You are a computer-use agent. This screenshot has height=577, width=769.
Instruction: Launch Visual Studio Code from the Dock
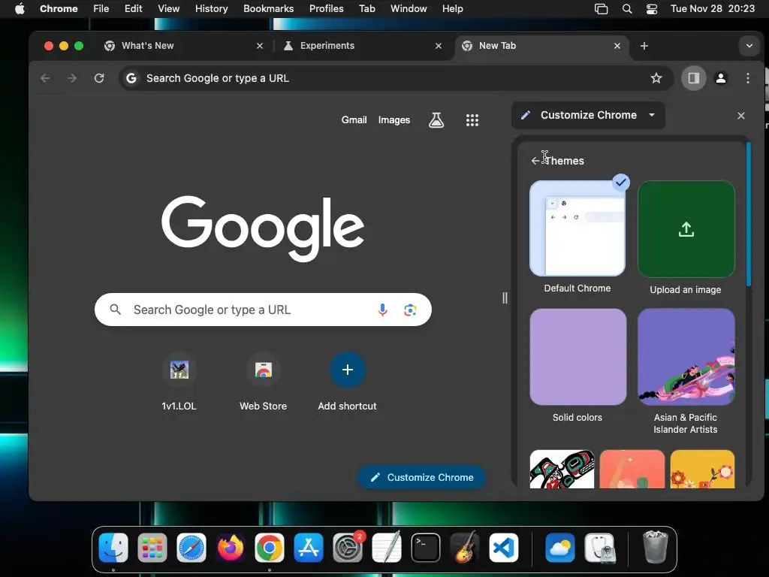coord(504,548)
